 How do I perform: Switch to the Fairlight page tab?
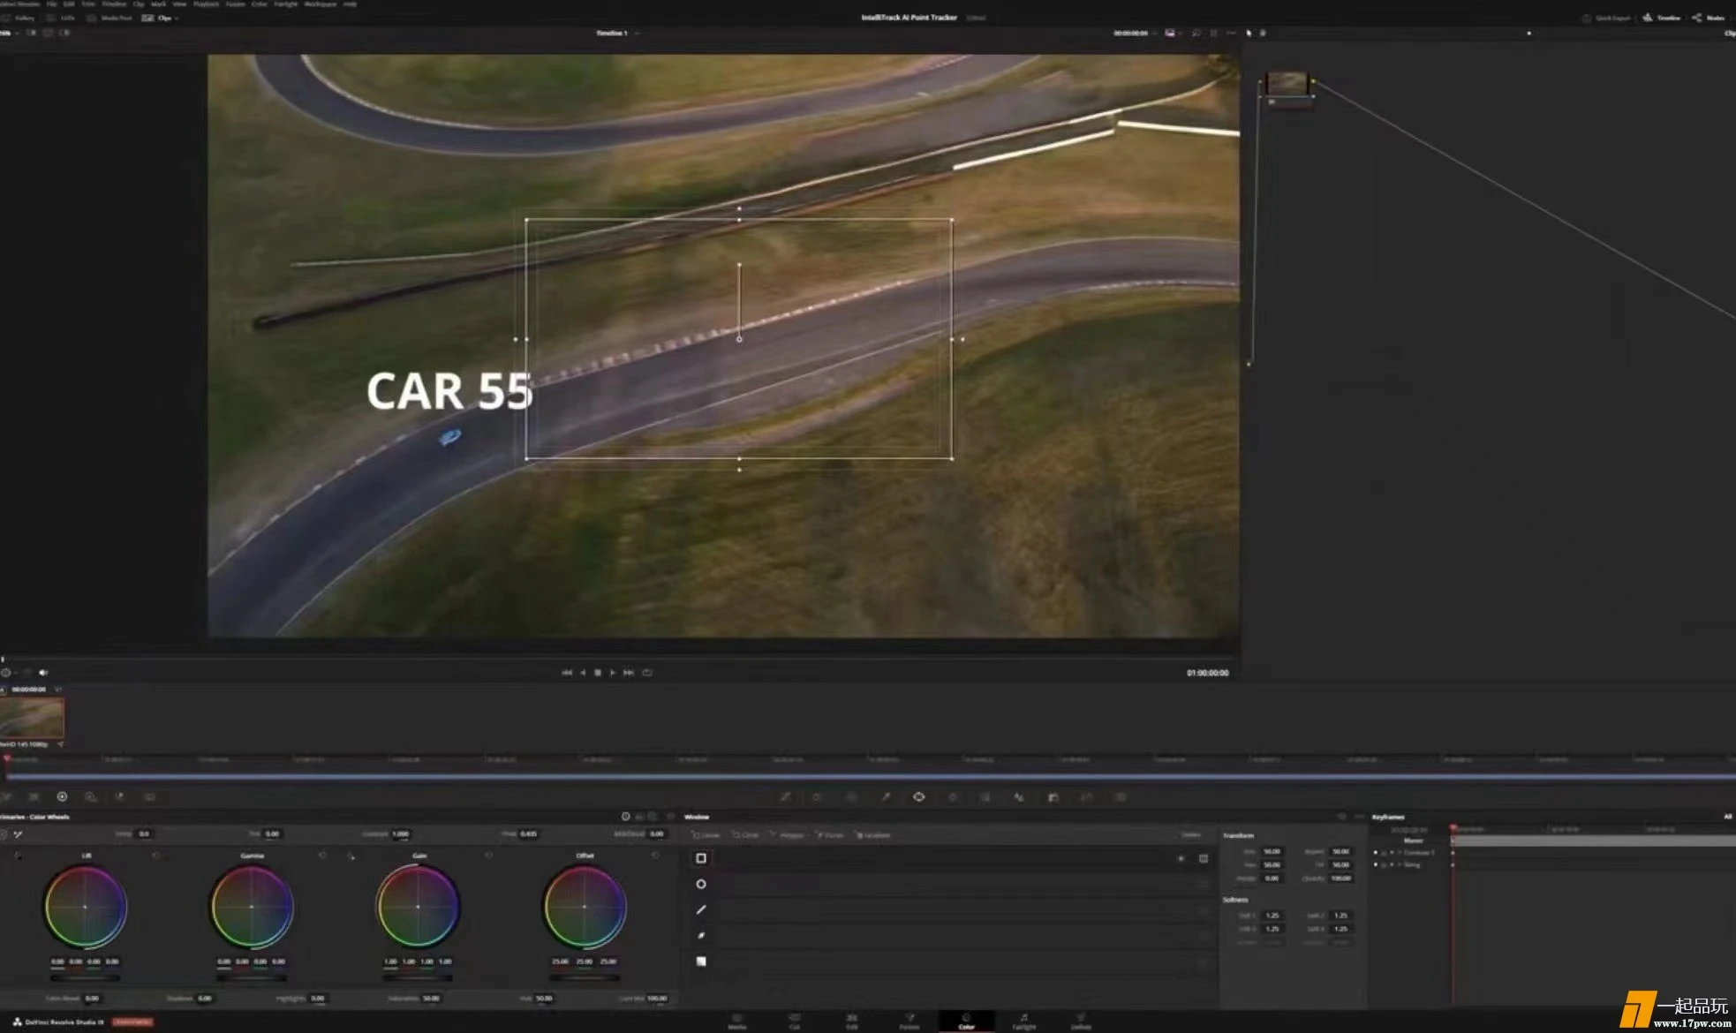click(1023, 1021)
